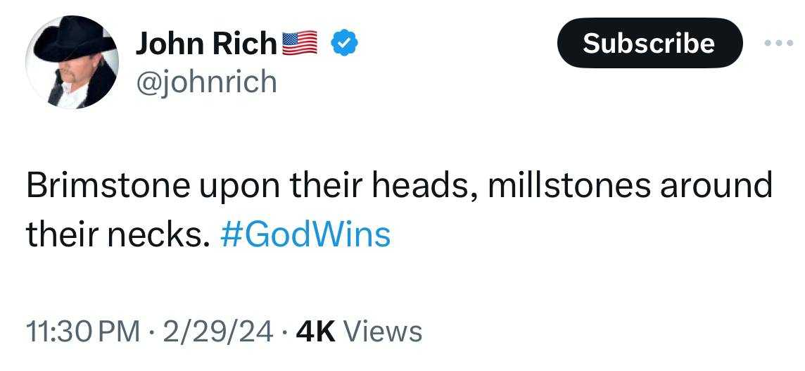
Task: Open the #GodWins hashtag link
Action: tap(305, 234)
